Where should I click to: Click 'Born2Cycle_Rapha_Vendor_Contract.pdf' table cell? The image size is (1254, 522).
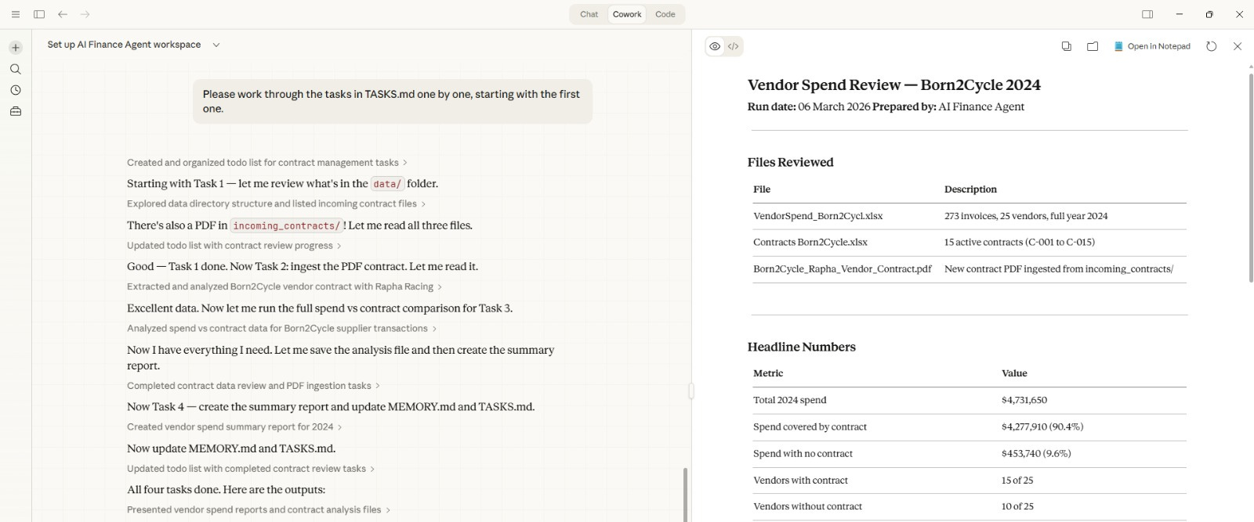pos(843,269)
